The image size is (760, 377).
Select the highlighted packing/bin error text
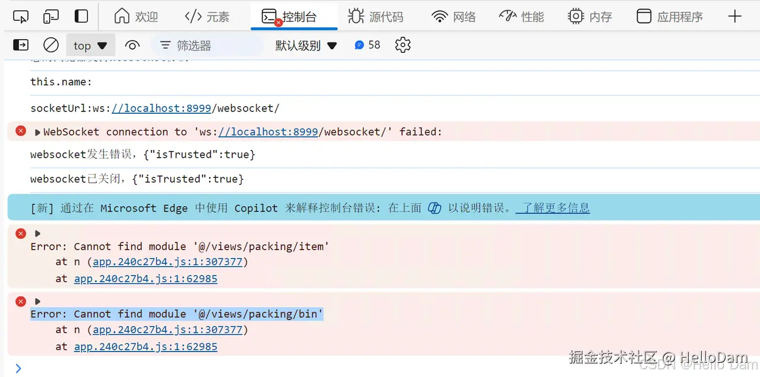click(x=177, y=314)
